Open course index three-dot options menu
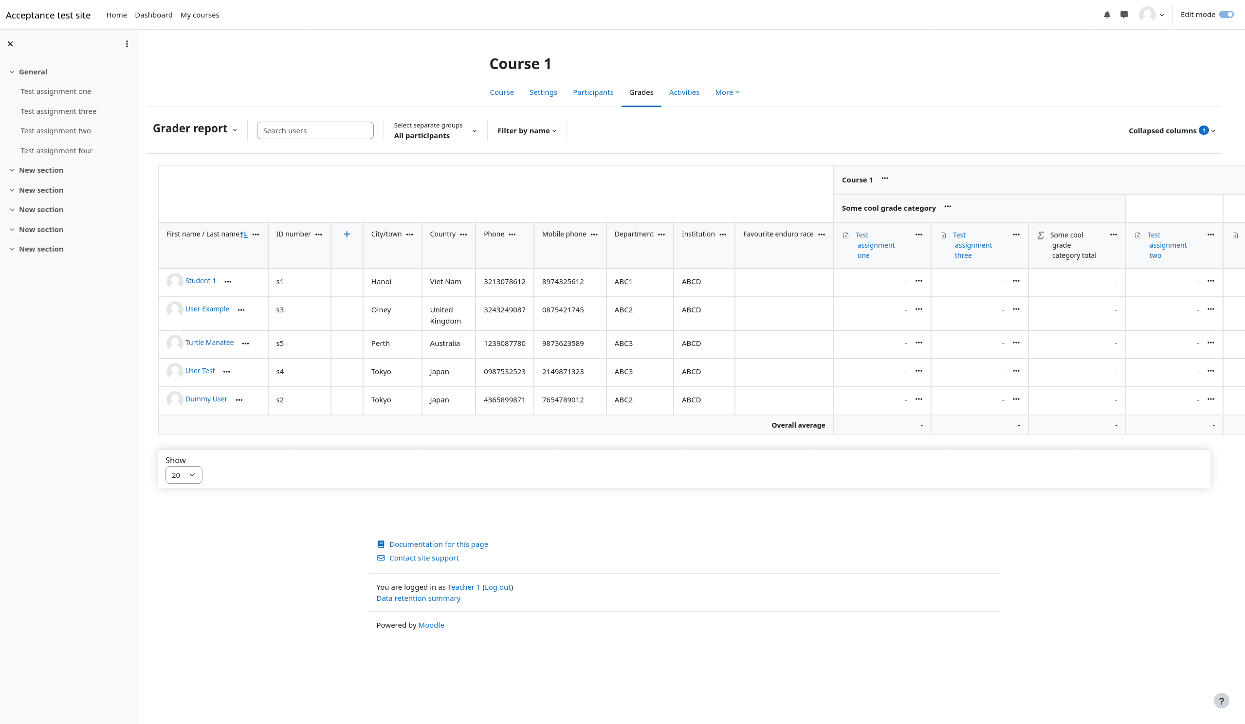 point(127,44)
